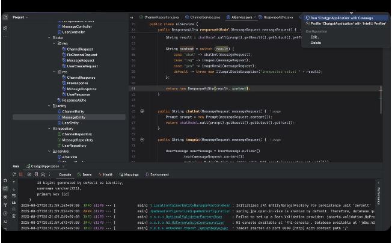Rerun ChatgptApplication with the rerun icon
392x243 pixels.
[x=14, y=174]
